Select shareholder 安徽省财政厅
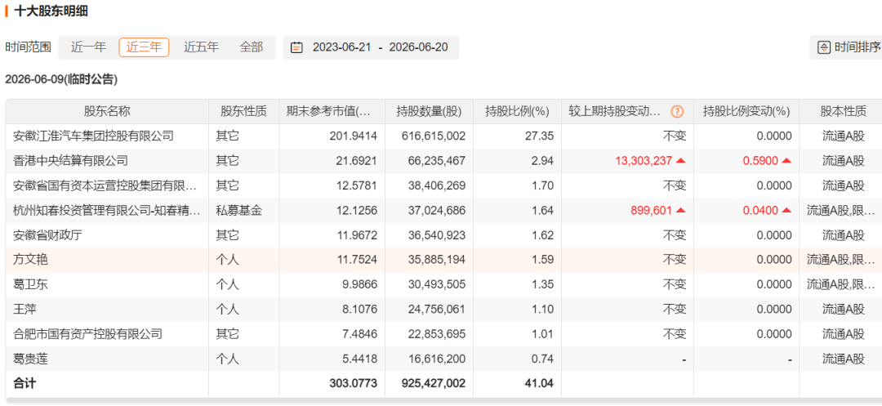Viewport: 882px width, 406px height. [47, 235]
